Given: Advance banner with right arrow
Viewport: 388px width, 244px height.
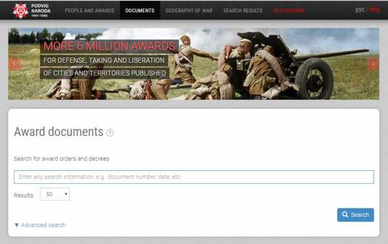Looking at the screenshot, I should pyautogui.click(x=373, y=64).
